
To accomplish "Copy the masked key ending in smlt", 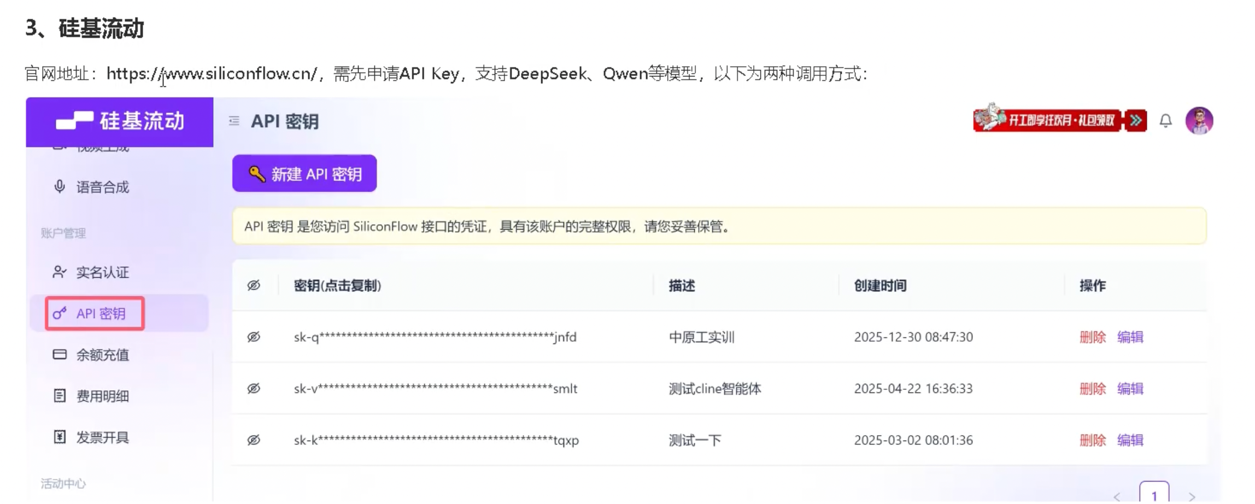I will tap(435, 389).
